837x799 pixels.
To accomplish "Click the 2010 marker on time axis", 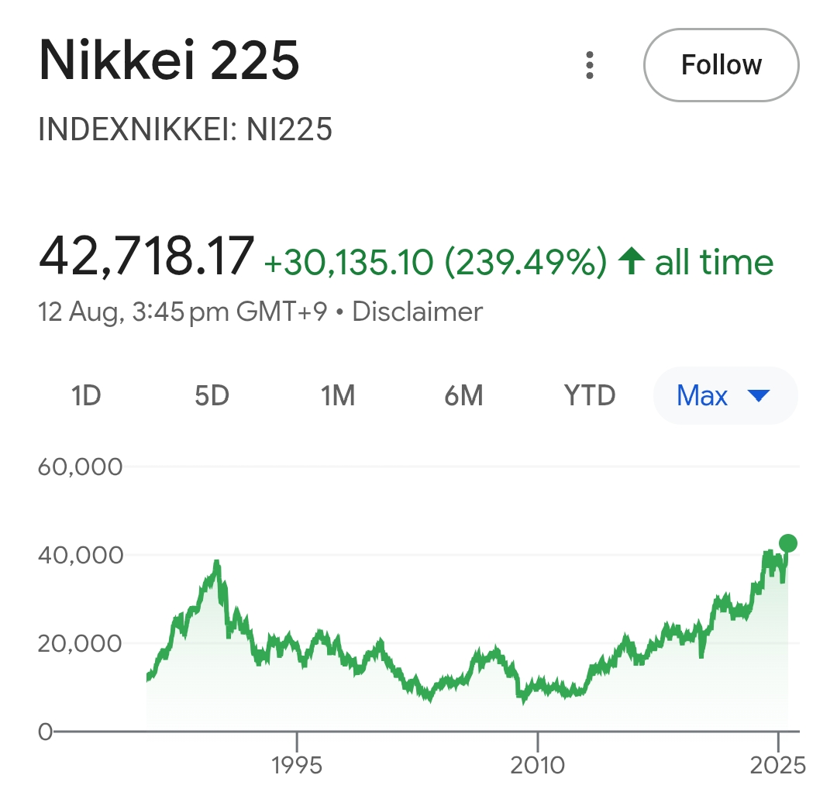I will (538, 765).
